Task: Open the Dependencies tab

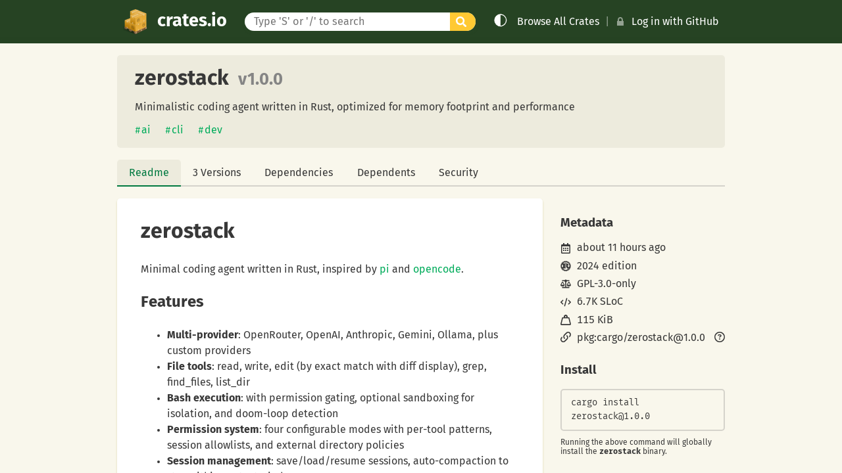Action: click(x=299, y=173)
